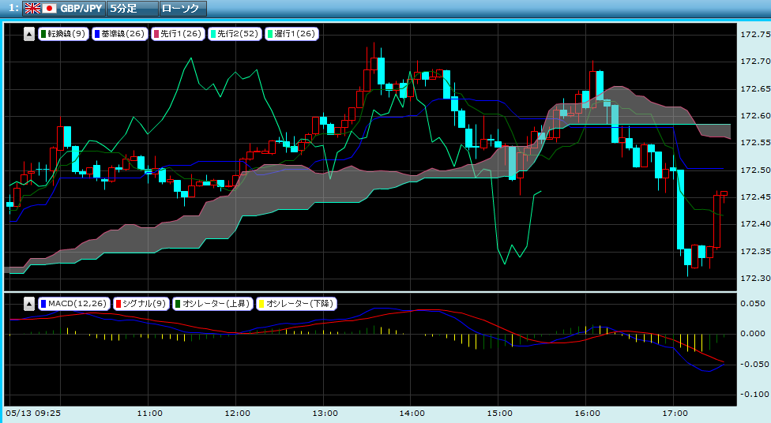Image resolution: width=771 pixels, height=423 pixels.
Task: Click the blue 基準線 color swatch
Action: tap(97, 34)
